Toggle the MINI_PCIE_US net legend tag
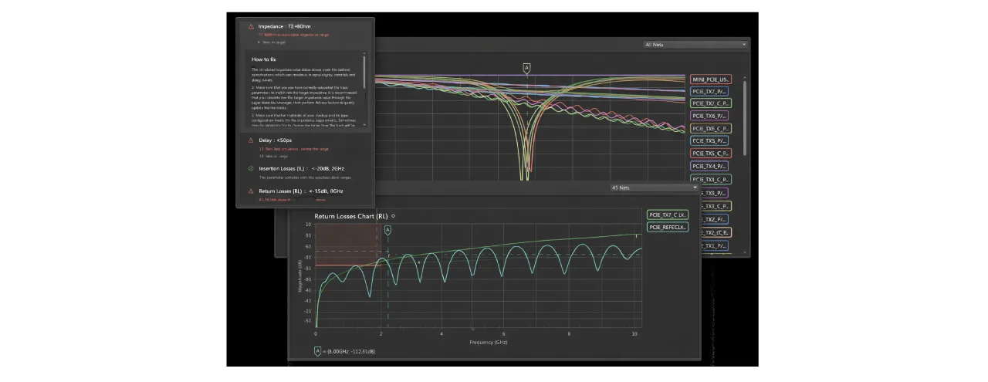Image resolution: width=988 pixels, height=382 pixels. (710, 79)
